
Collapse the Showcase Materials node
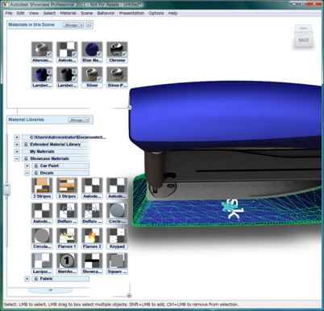(17, 158)
